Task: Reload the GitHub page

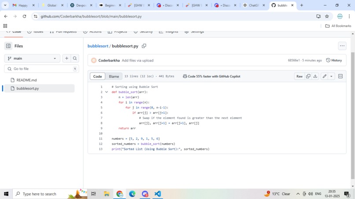Action: [x=24, y=16]
